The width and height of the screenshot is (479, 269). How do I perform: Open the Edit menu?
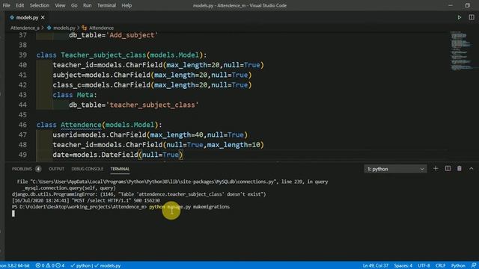pos(19,5)
